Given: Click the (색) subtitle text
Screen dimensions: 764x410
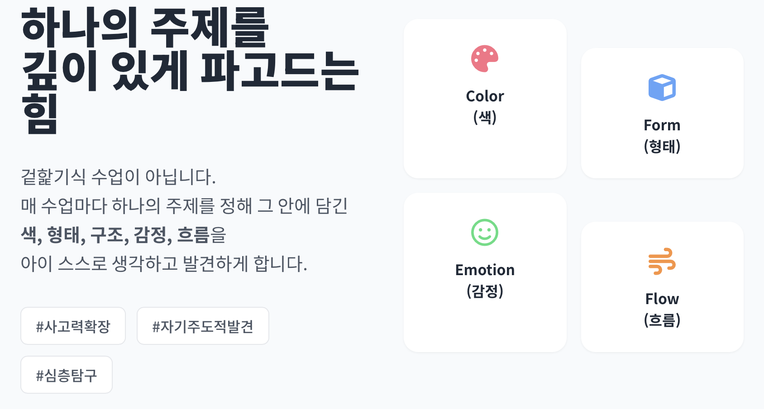Looking at the screenshot, I should [x=485, y=118].
